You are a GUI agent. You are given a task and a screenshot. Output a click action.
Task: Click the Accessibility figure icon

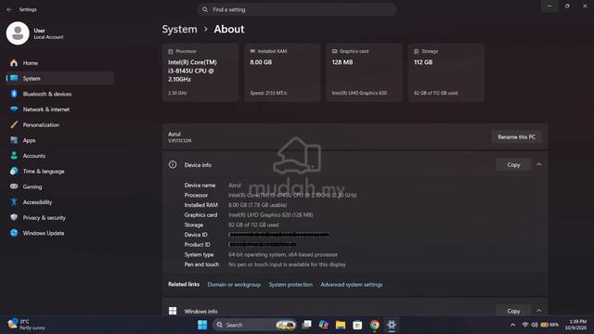pyautogui.click(x=14, y=202)
